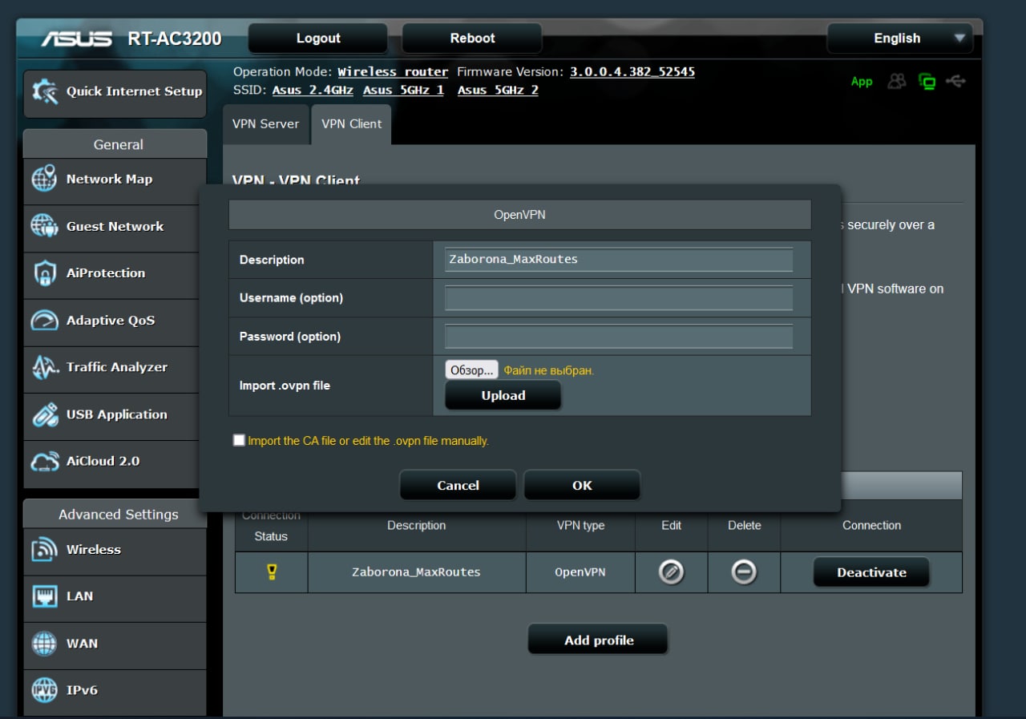
Task: Click the LAN ethernet icon
Action: [x=44, y=596]
